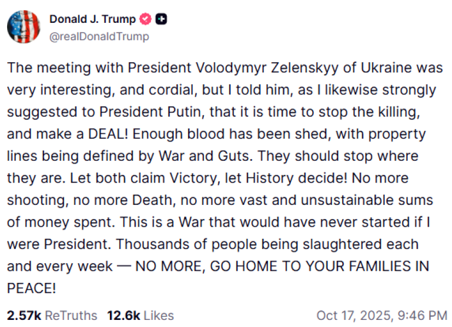This screenshot has width=452, height=327.
Task: Click the American flag profile picture
Action: [x=24, y=26]
